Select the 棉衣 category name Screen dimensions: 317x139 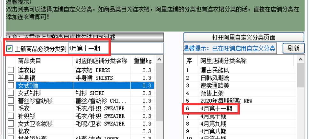[23, 131]
